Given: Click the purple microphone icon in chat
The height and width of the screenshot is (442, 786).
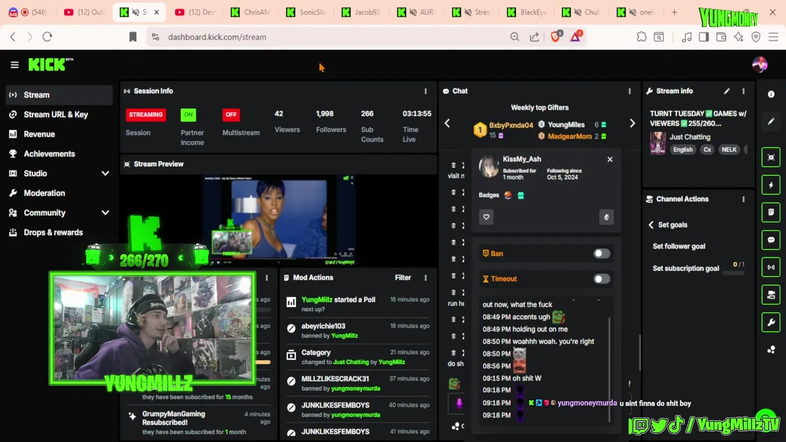Looking at the screenshot, I should [459, 403].
